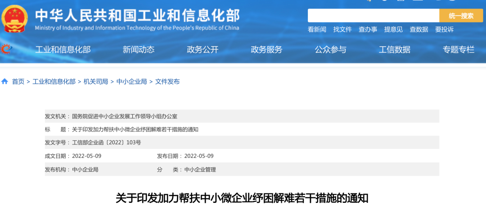486x210 pixels.
Task: Open the 公众参与 navigation menu
Action: pyautogui.click(x=331, y=49)
